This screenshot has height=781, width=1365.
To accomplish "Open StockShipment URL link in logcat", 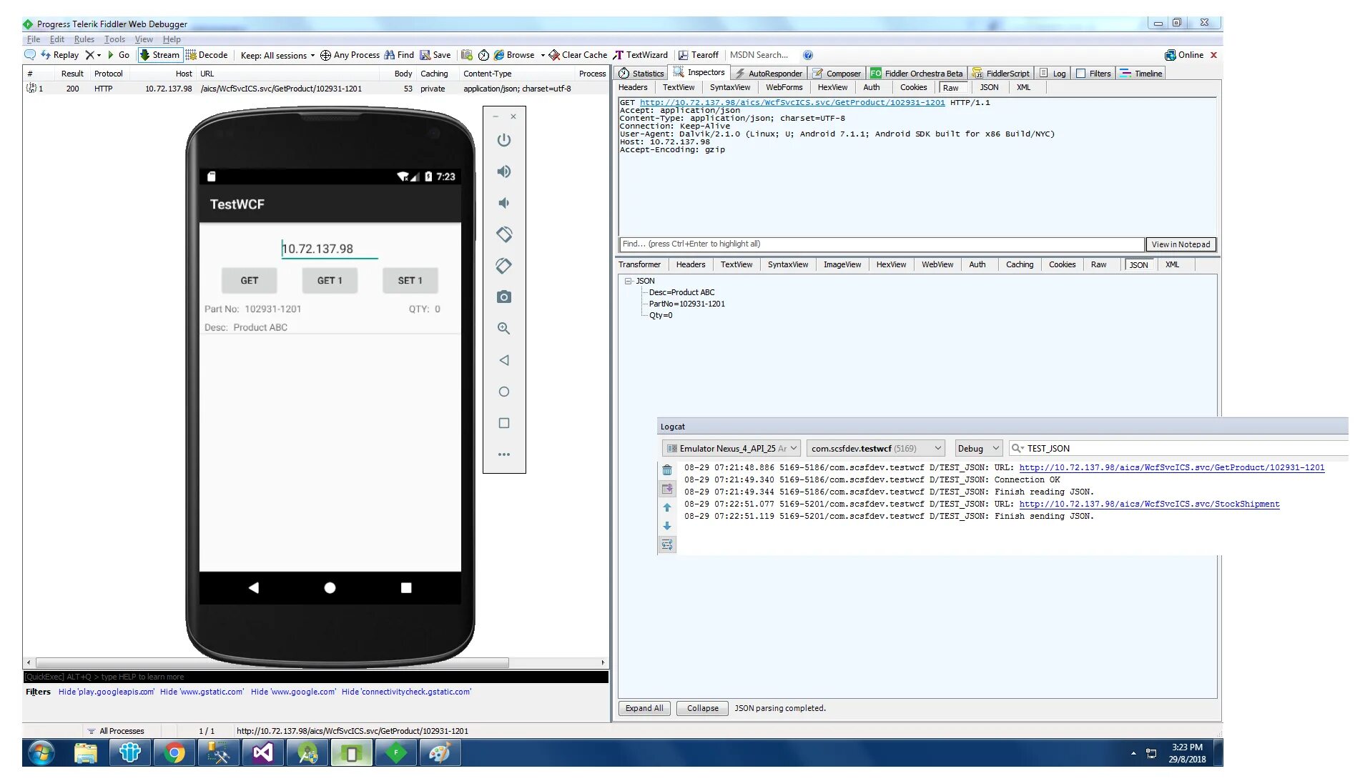I will [1149, 504].
